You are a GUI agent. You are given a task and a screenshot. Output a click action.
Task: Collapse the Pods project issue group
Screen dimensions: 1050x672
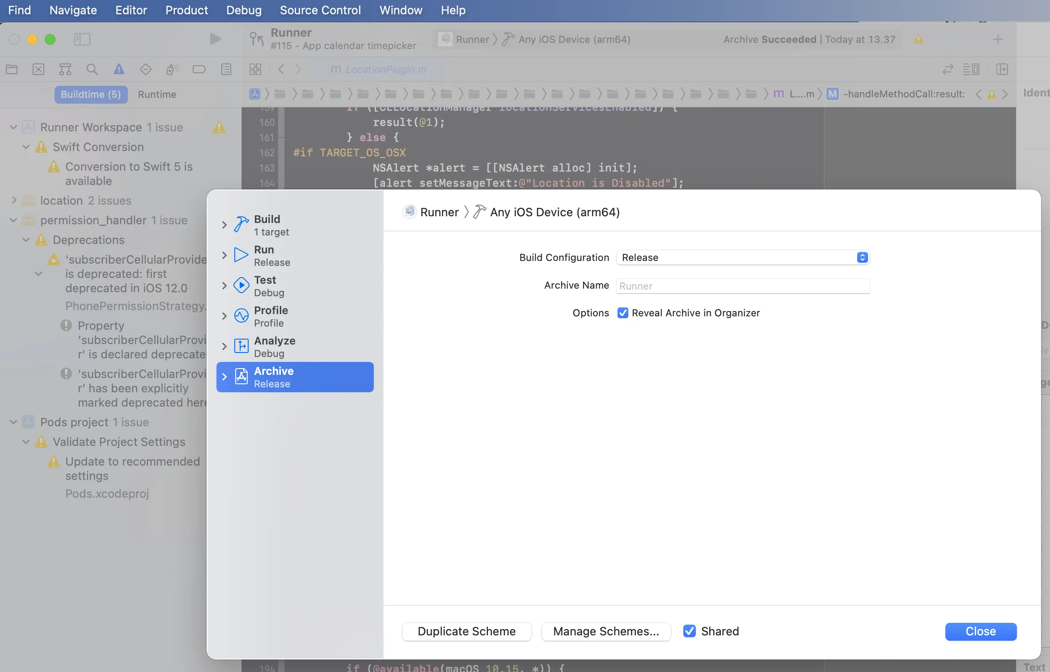(x=14, y=422)
